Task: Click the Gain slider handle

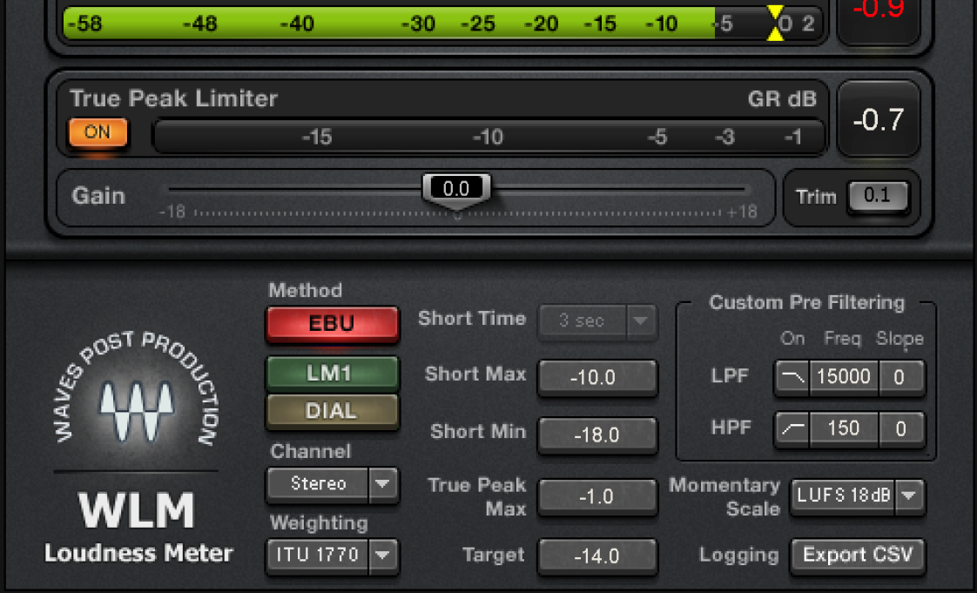Action: point(456,189)
